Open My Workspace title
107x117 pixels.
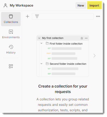(x=22, y=5)
